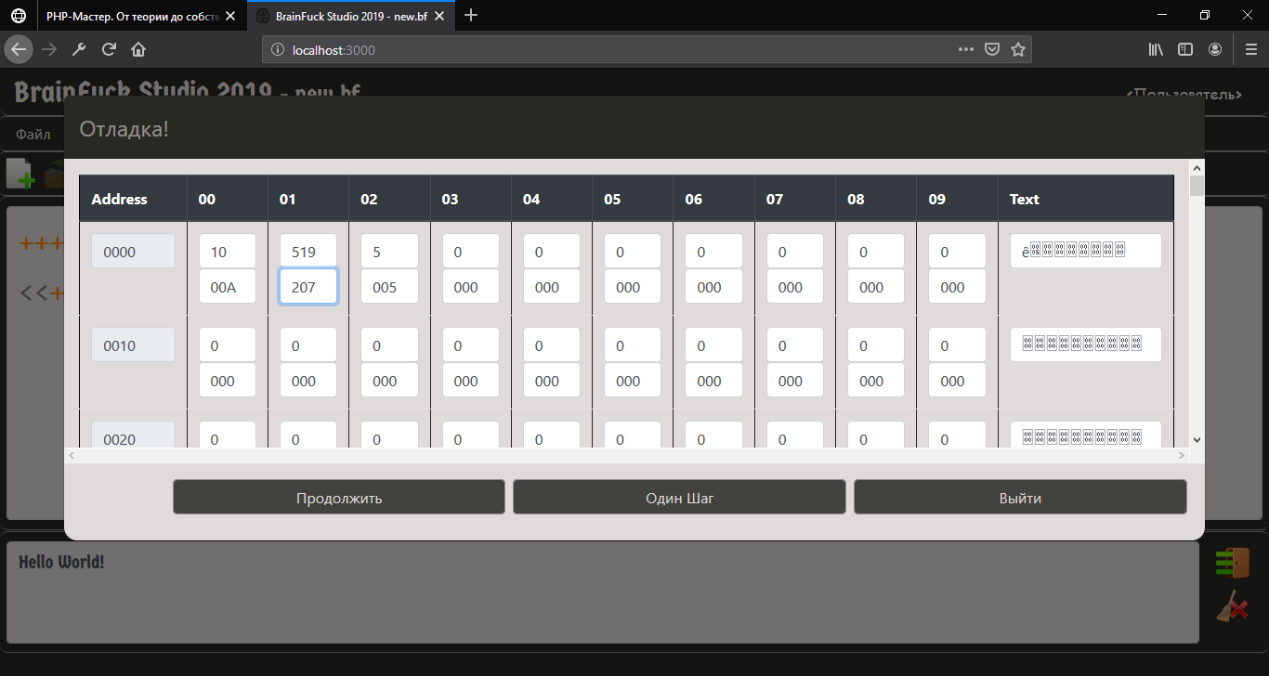This screenshot has height=676, width=1269.
Task: Execute one step with Один Шаг
Action: (680, 498)
